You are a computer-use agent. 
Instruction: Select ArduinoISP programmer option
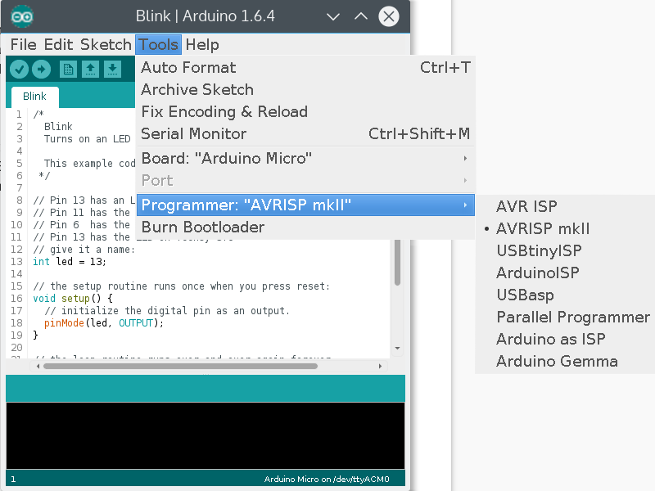[x=565, y=273]
